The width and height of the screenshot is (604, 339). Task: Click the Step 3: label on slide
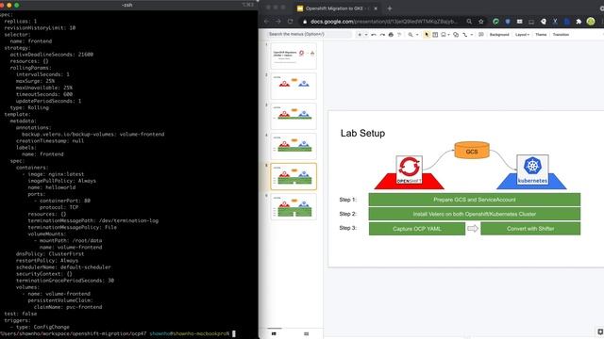click(x=348, y=228)
